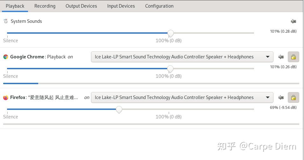The width and height of the screenshot is (304, 160).
Task: Mute the Google Chrome playback stream
Action: click(281, 57)
